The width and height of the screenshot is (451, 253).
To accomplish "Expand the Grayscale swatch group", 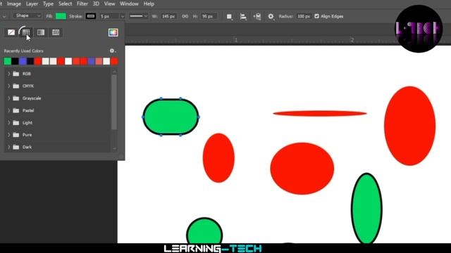I will click(x=8, y=98).
